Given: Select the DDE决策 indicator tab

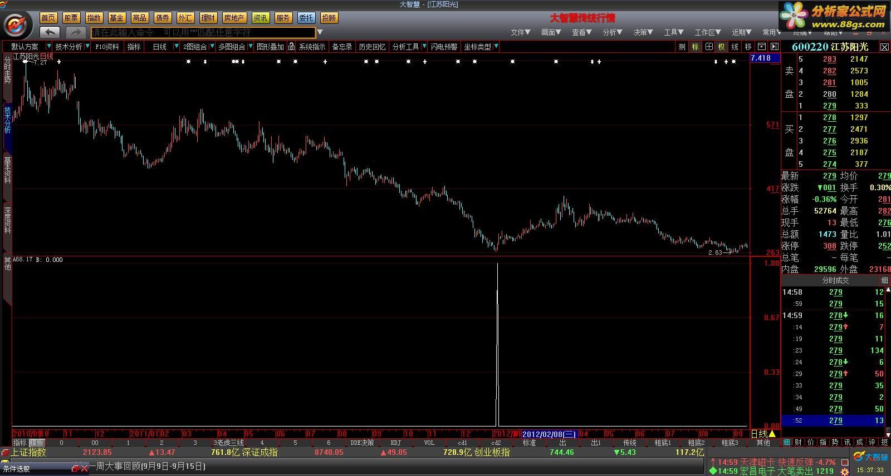Looking at the screenshot, I should click(x=362, y=443).
